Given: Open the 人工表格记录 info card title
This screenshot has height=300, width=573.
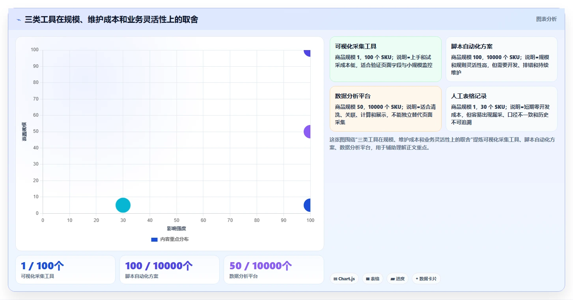Looking at the screenshot, I should point(469,96).
